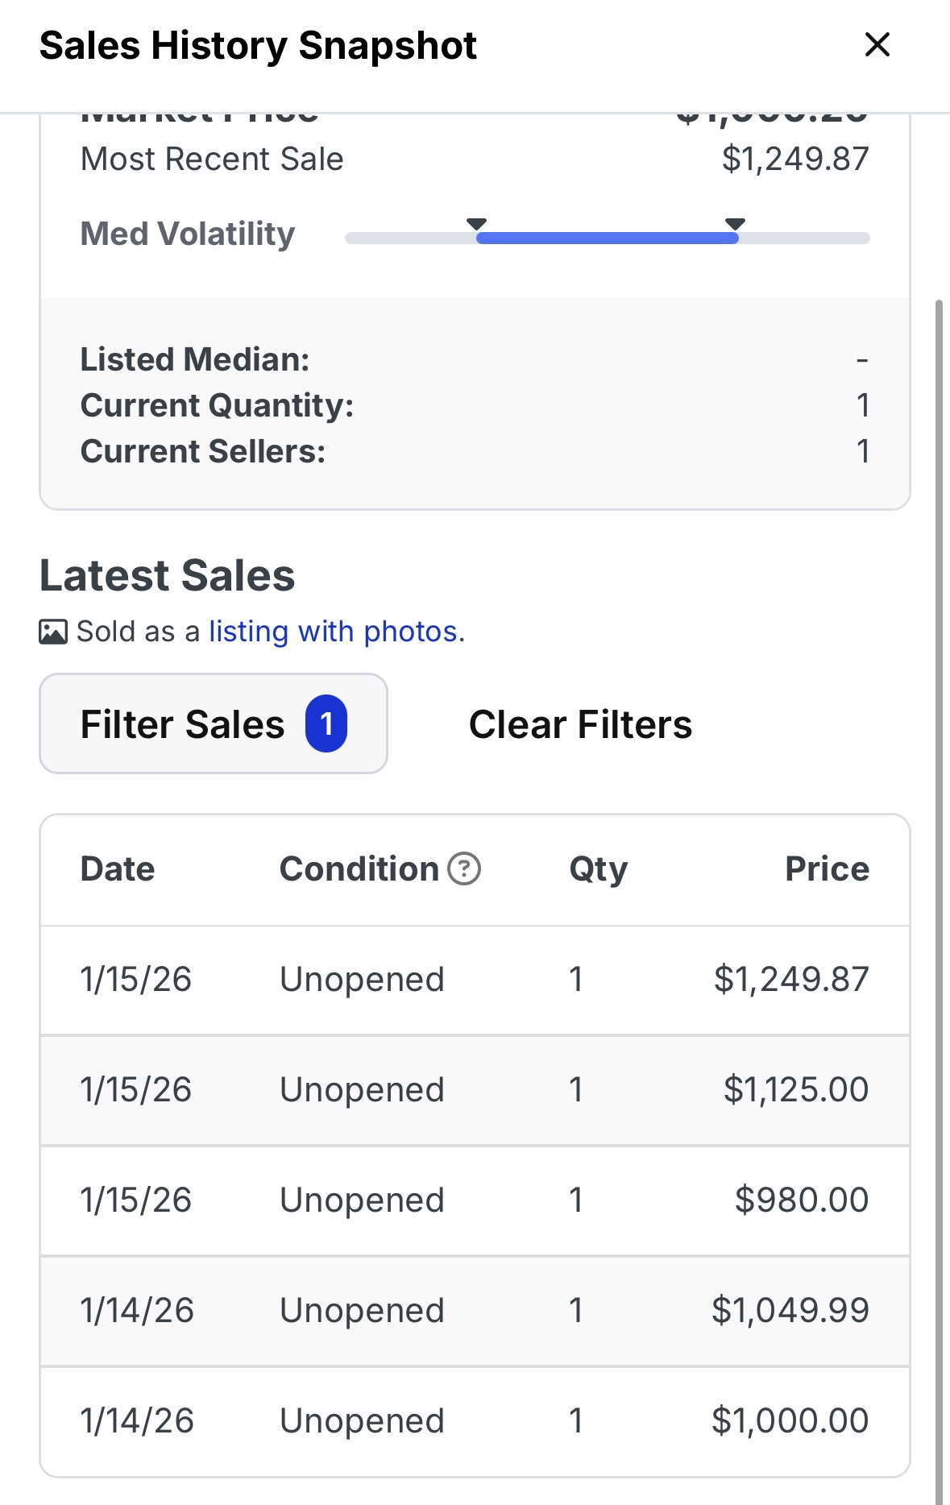Click the photo icon beside 'Sold as a'
Viewport: 950px width, 1505px height.
[53, 632]
